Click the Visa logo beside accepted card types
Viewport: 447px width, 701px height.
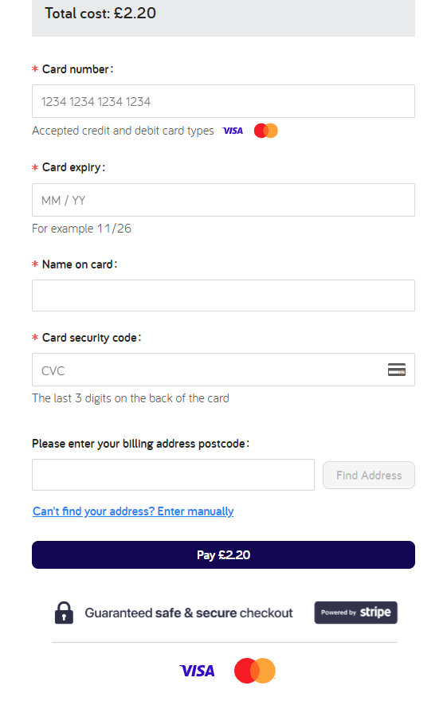pos(233,131)
